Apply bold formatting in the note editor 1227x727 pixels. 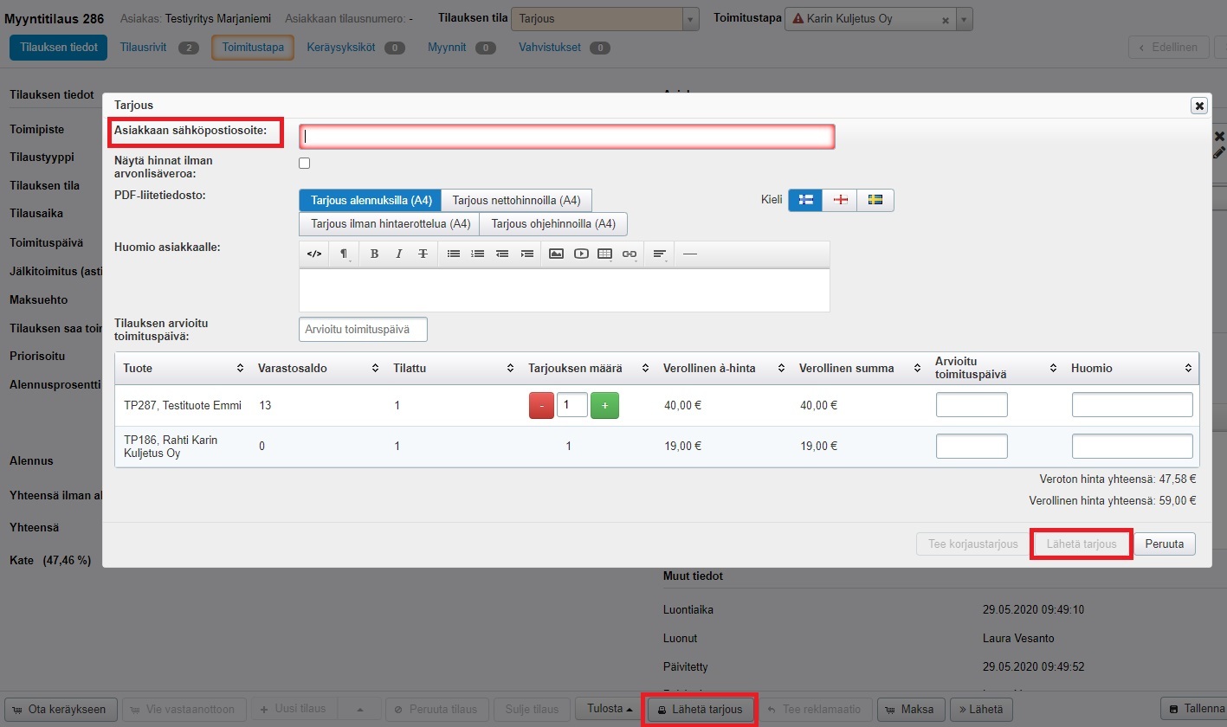(374, 254)
